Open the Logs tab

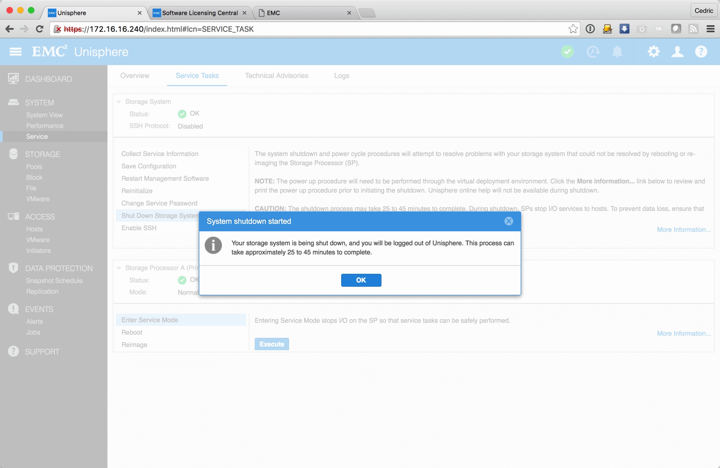point(341,76)
